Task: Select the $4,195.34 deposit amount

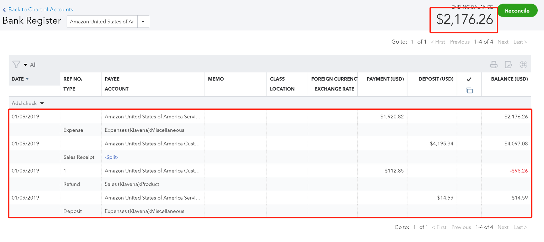Action: [441, 144]
